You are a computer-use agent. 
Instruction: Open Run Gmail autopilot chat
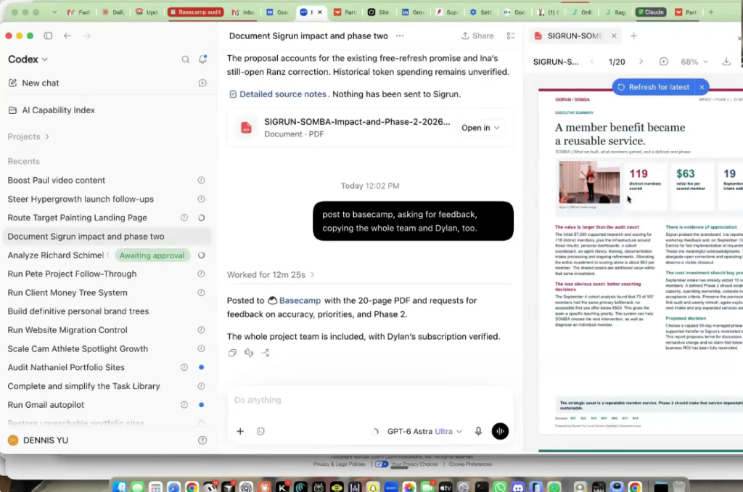point(107,405)
